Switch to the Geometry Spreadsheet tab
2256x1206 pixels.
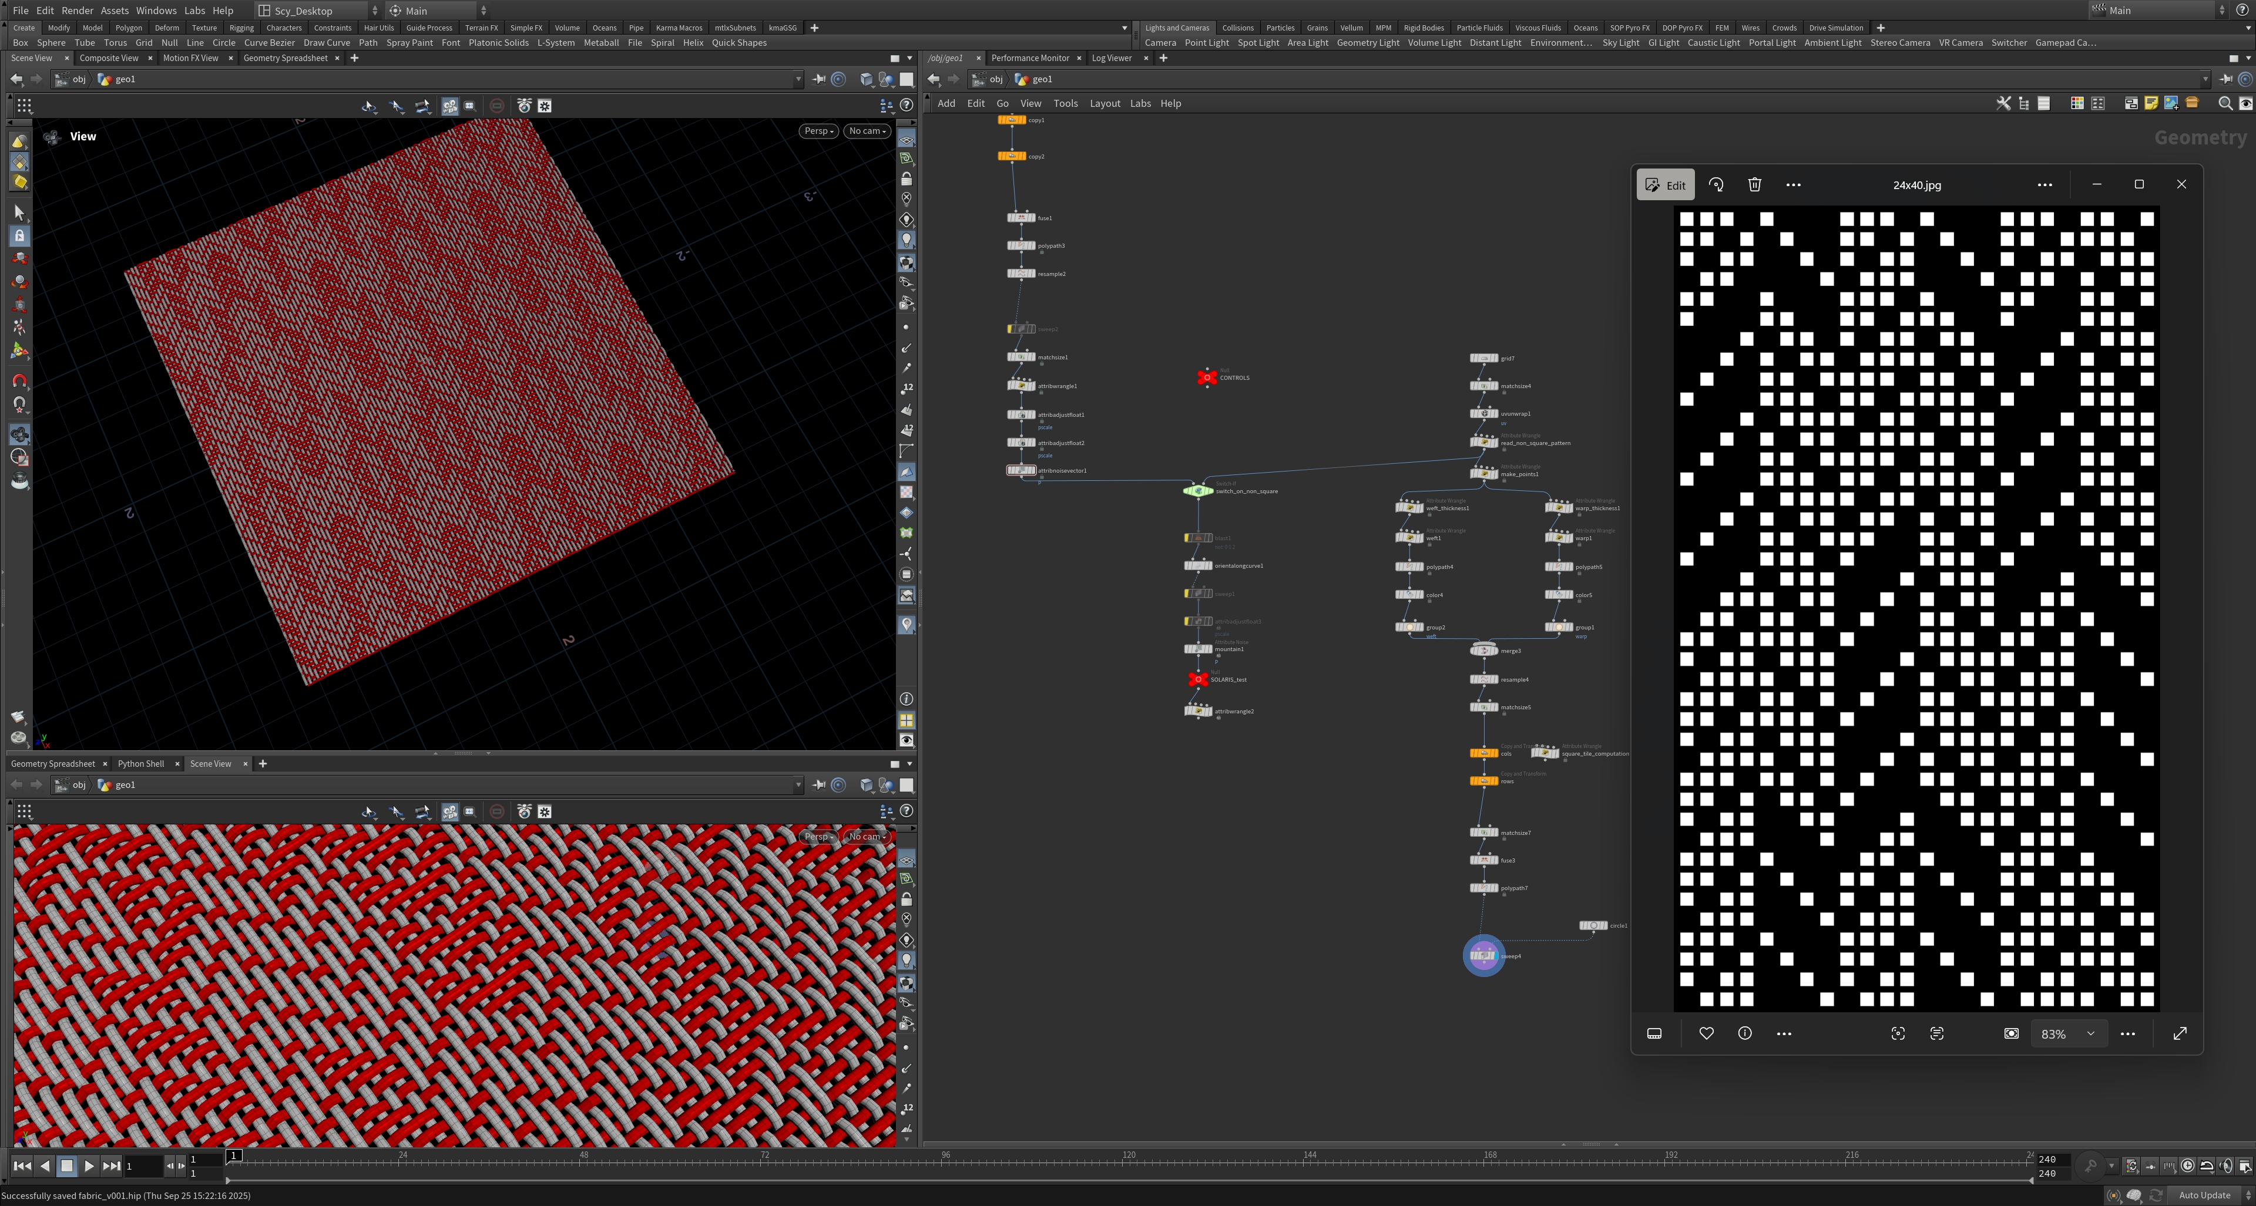coord(284,58)
